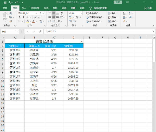Toggle Underline formatting

(x=27, y=17)
